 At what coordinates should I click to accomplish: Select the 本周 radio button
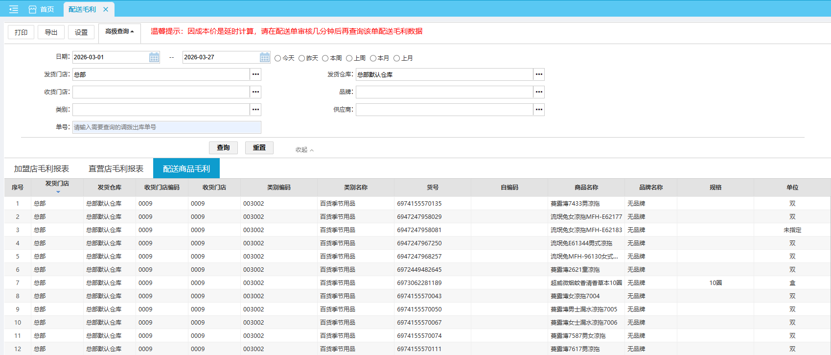pos(325,58)
